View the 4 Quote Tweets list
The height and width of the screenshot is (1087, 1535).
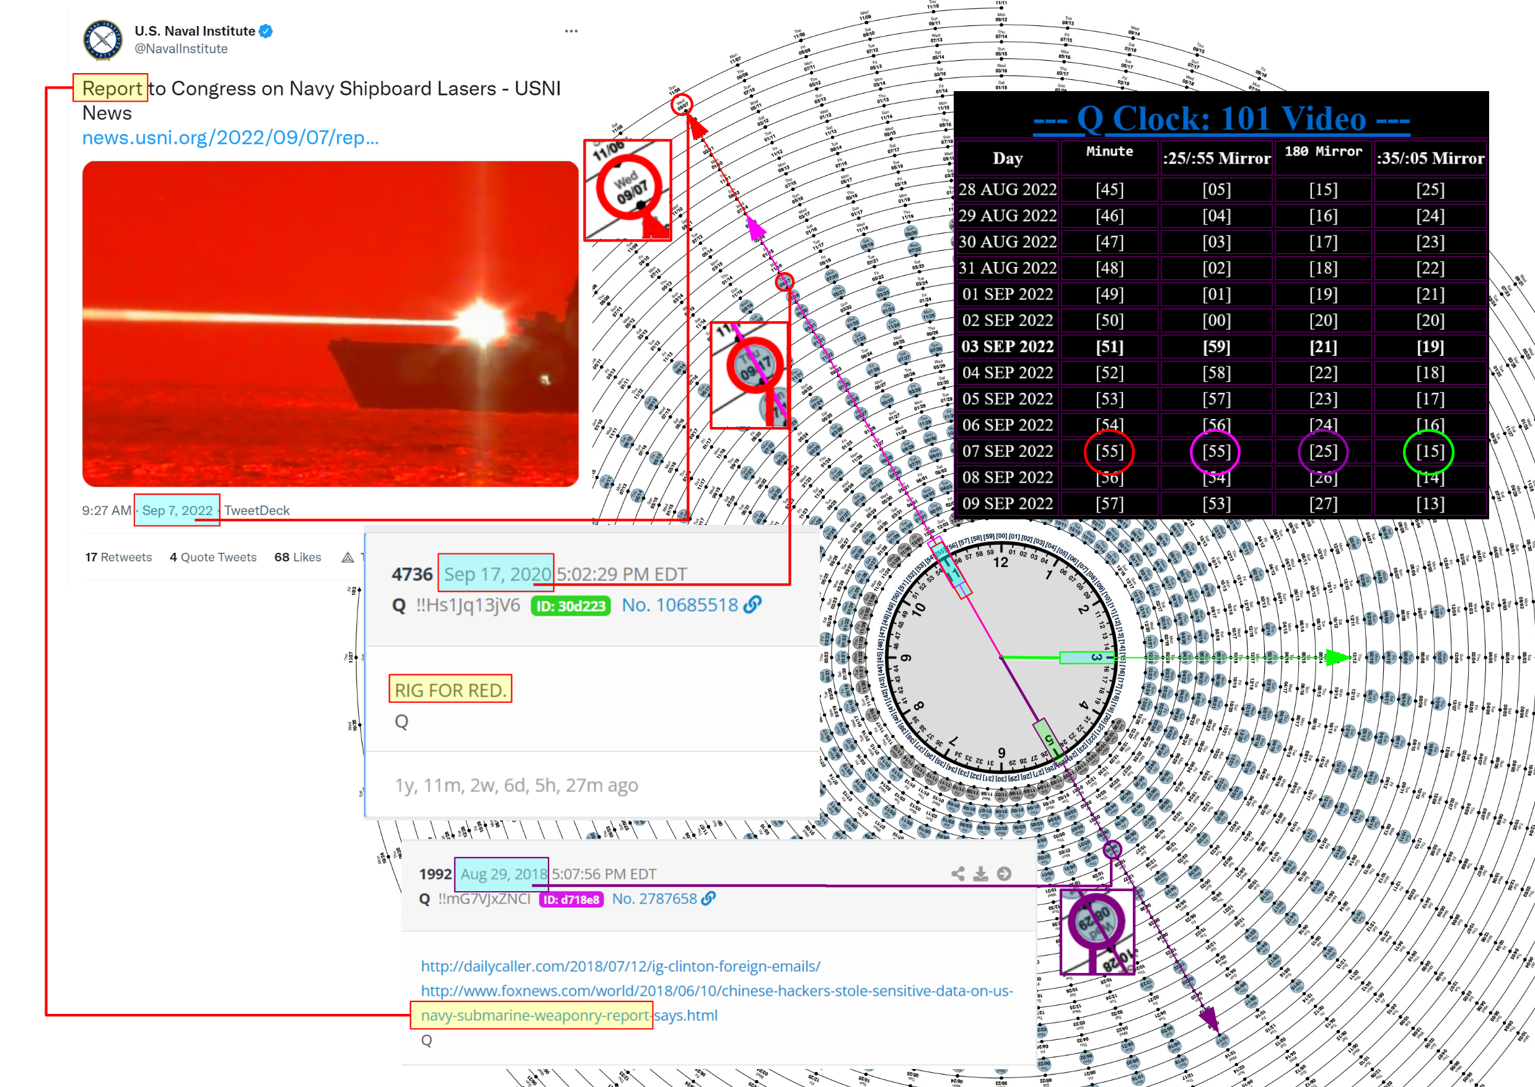click(x=213, y=557)
